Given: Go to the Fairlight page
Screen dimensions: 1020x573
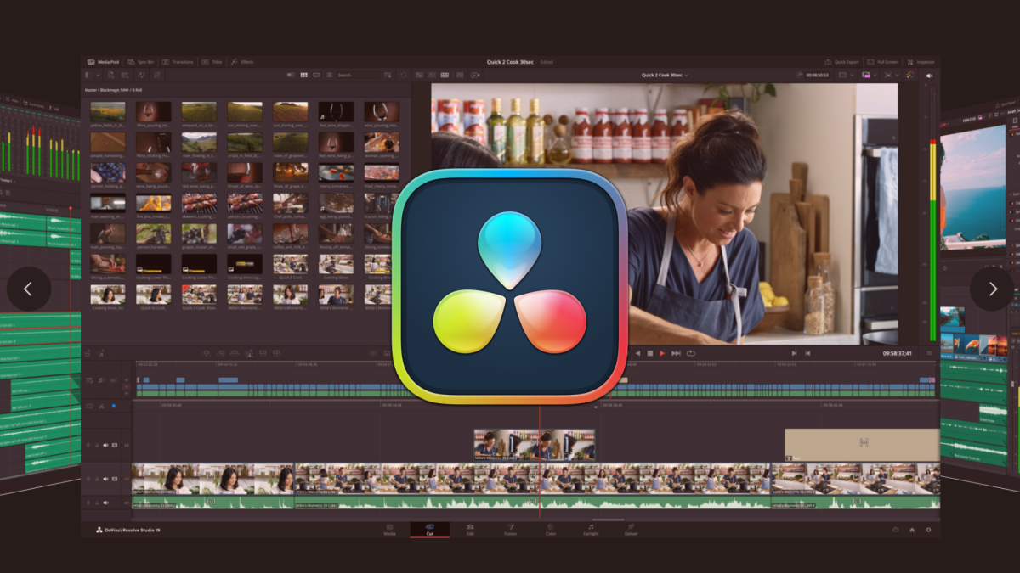Looking at the screenshot, I should (x=591, y=532).
